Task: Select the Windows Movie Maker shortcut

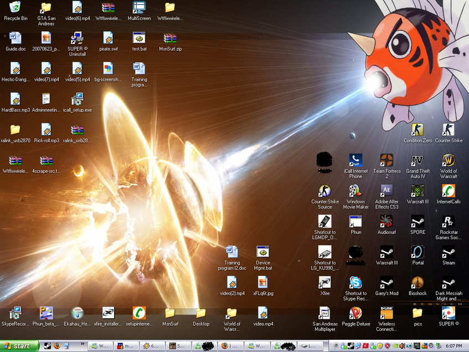Action: [355, 197]
